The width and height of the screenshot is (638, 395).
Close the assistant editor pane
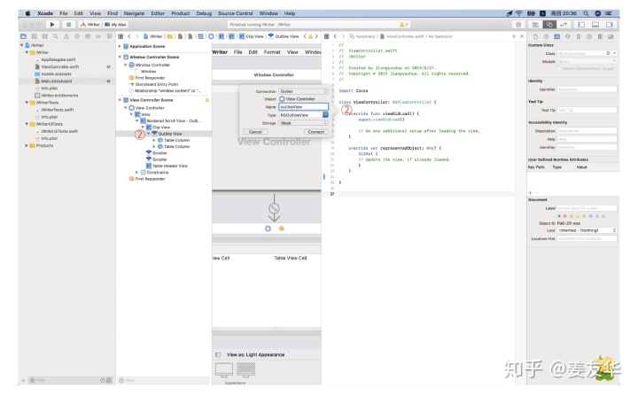[x=522, y=36]
